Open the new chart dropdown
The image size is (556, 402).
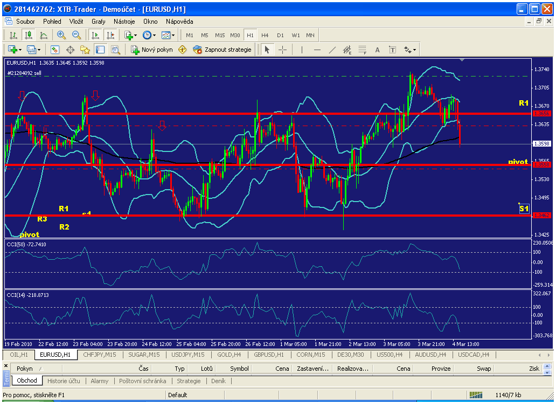15,50
